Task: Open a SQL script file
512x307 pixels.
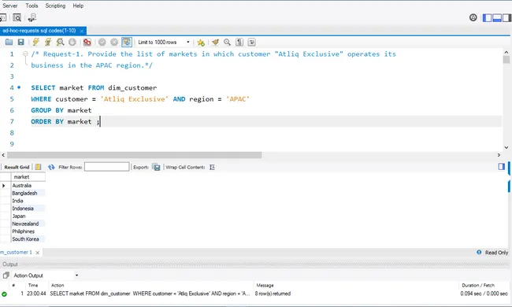Action: 9,42
